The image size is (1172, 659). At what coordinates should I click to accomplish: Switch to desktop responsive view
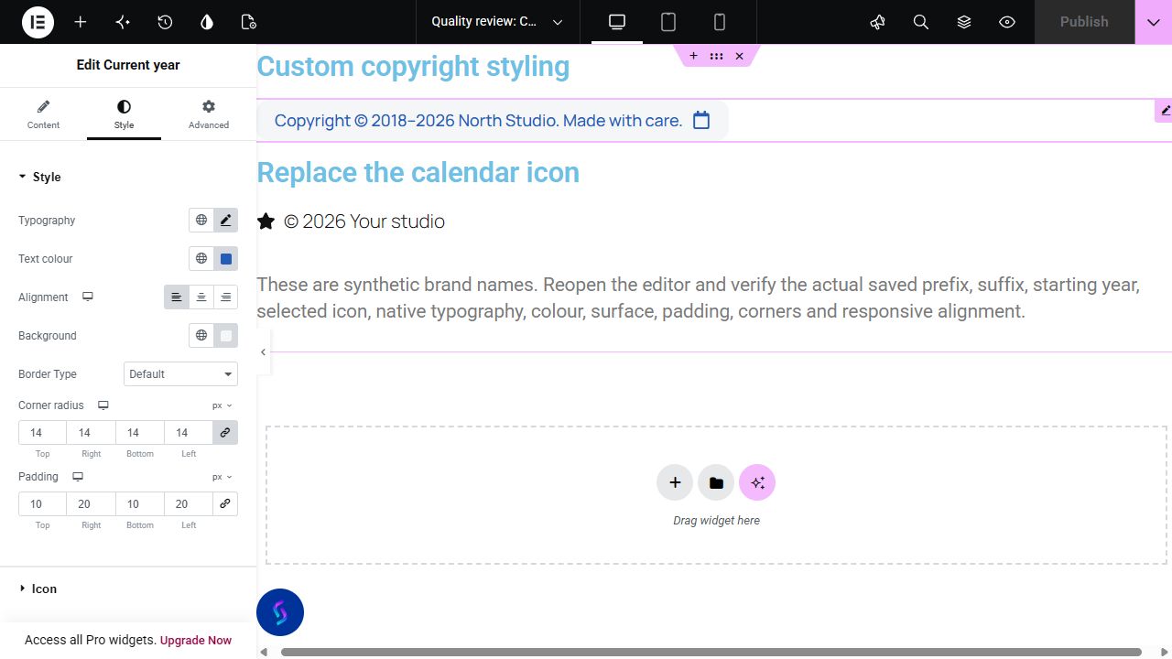coord(617,22)
